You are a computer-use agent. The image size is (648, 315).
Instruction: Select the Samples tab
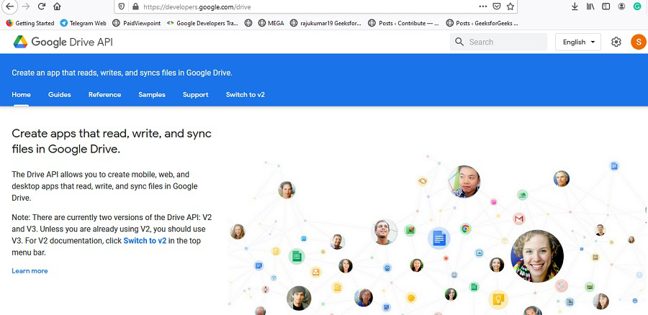pyautogui.click(x=152, y=94)
